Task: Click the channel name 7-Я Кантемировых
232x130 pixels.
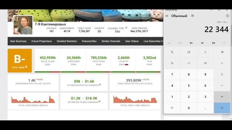Action: coord(50,24)
